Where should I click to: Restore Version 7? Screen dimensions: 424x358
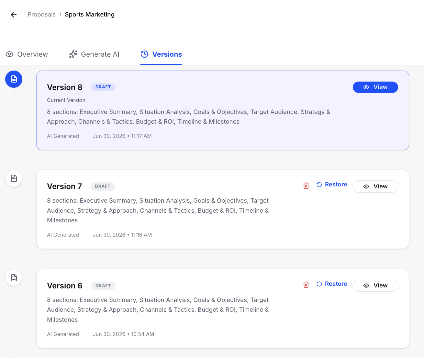tap(332, 185)
